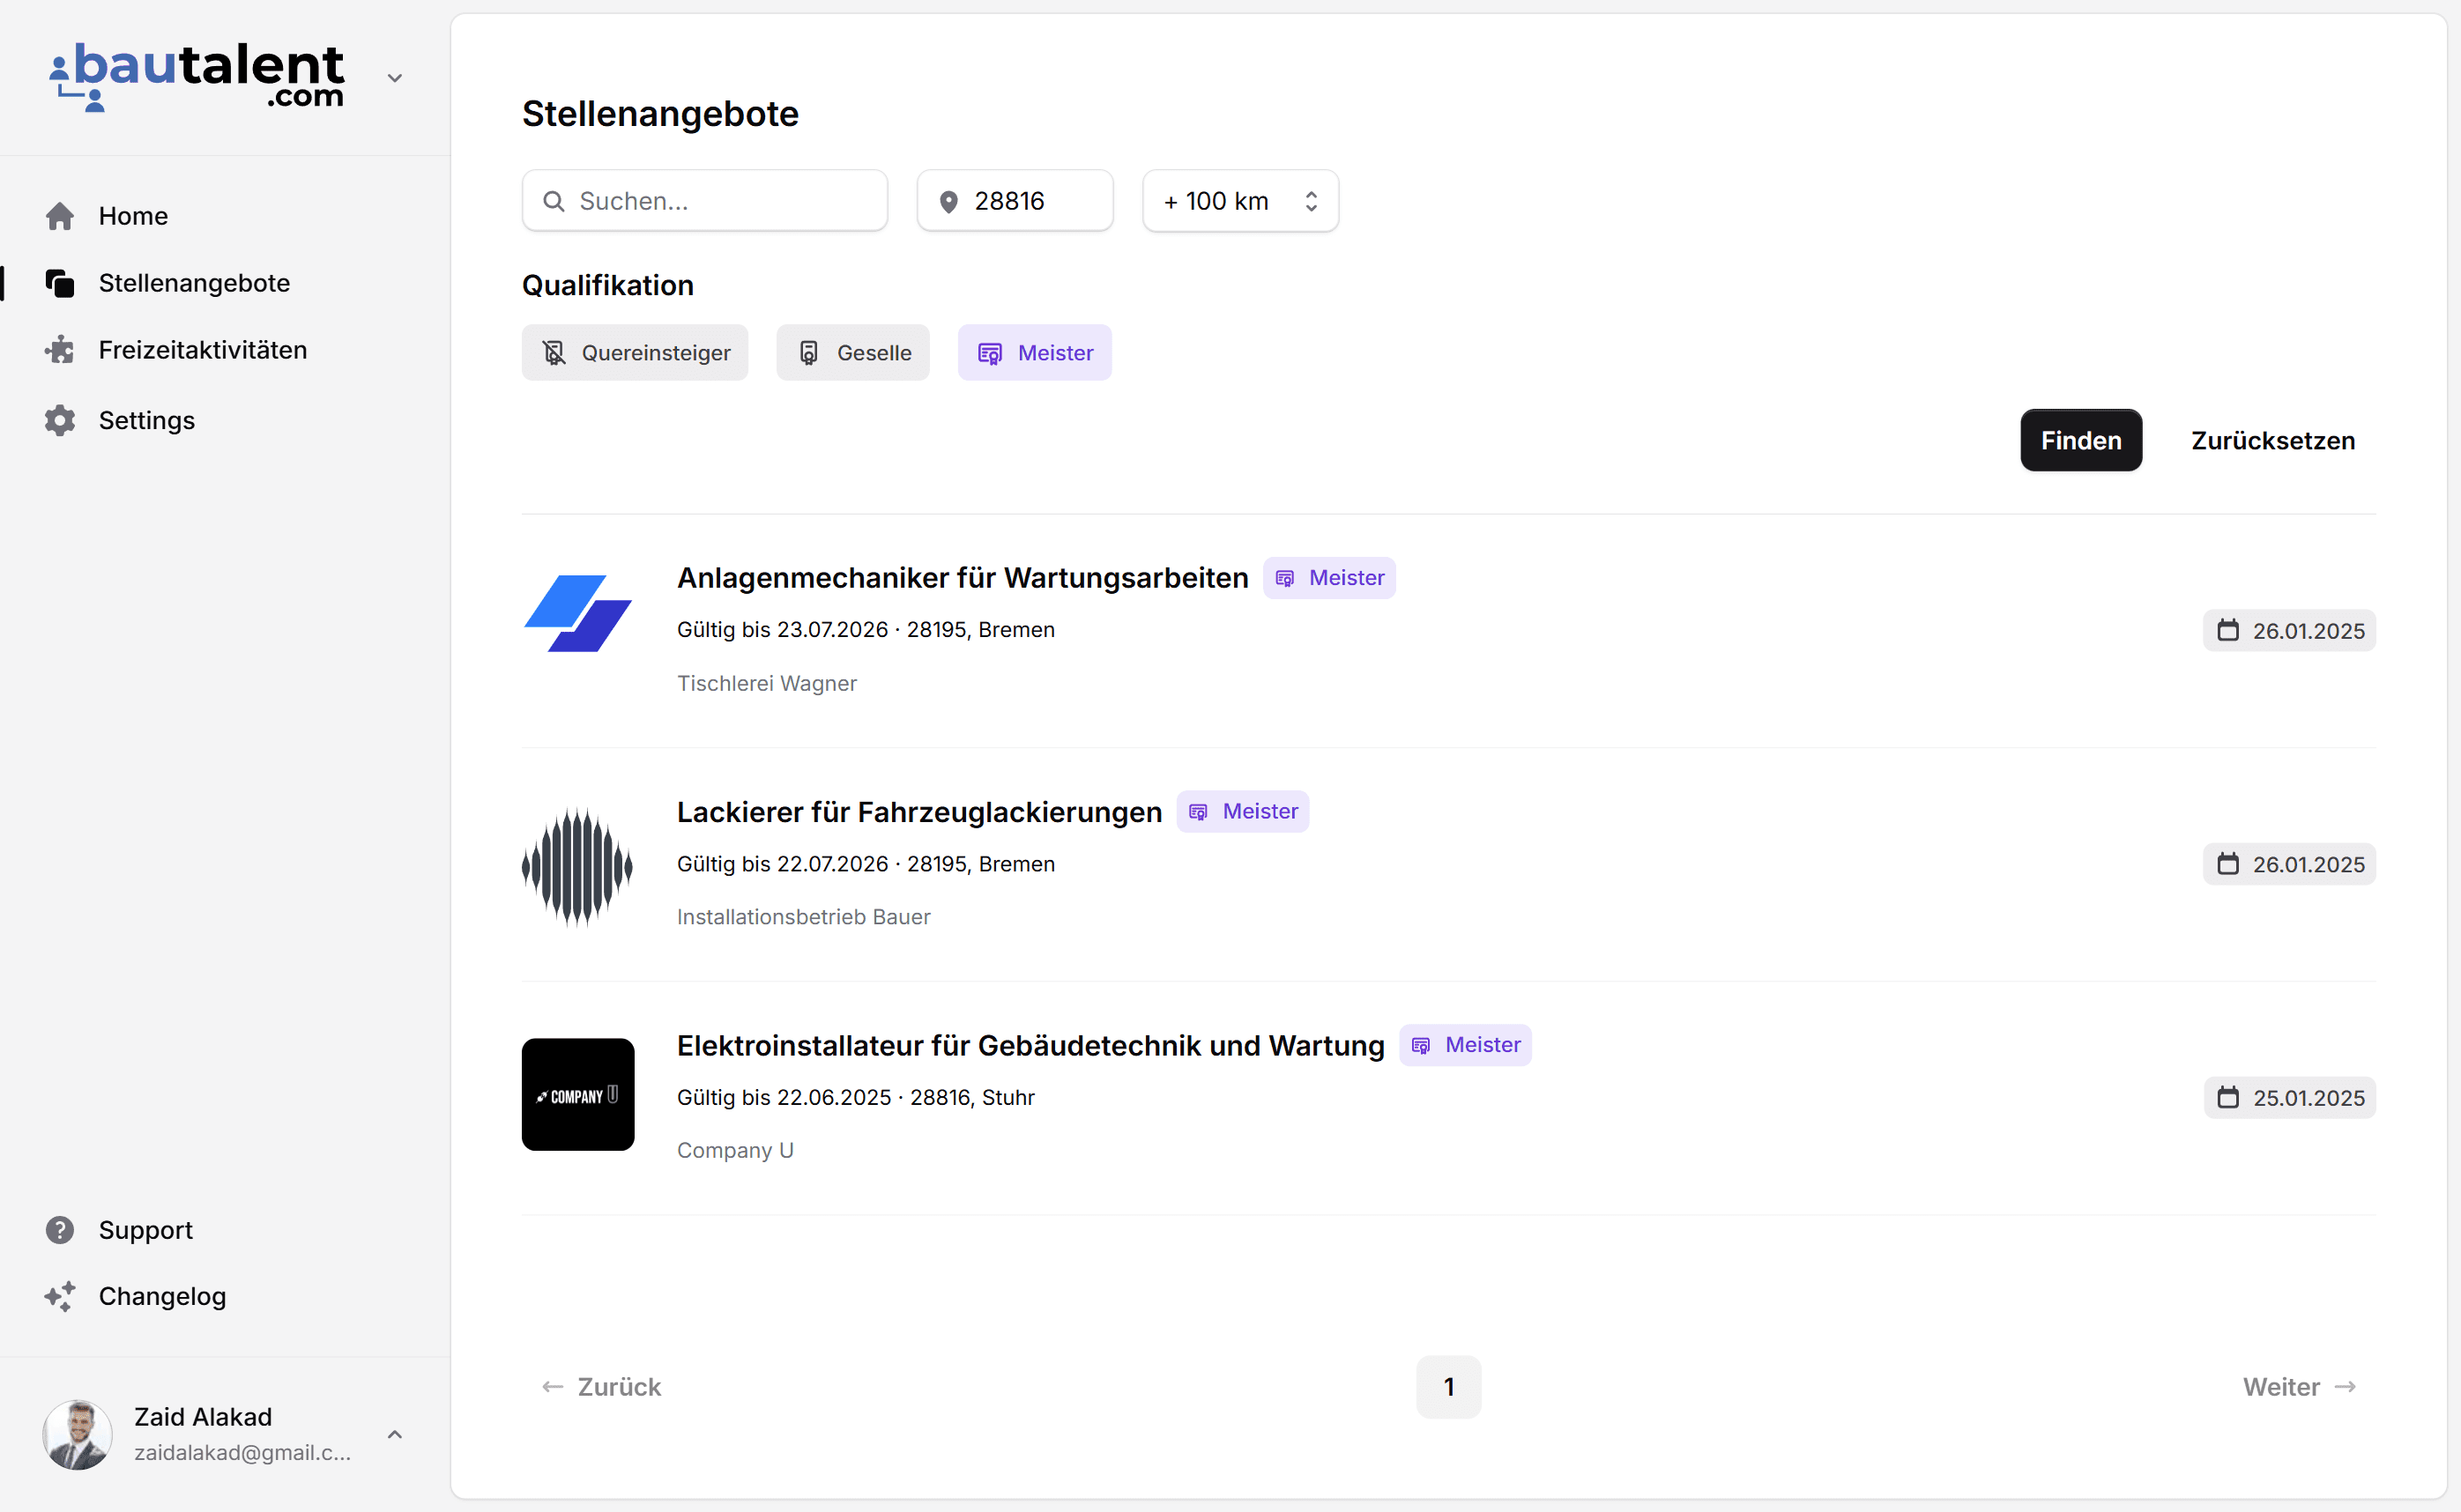Screen dimensions: 2461x1512
Task: Click inside the Suchen search field
Action: [703, 200]
